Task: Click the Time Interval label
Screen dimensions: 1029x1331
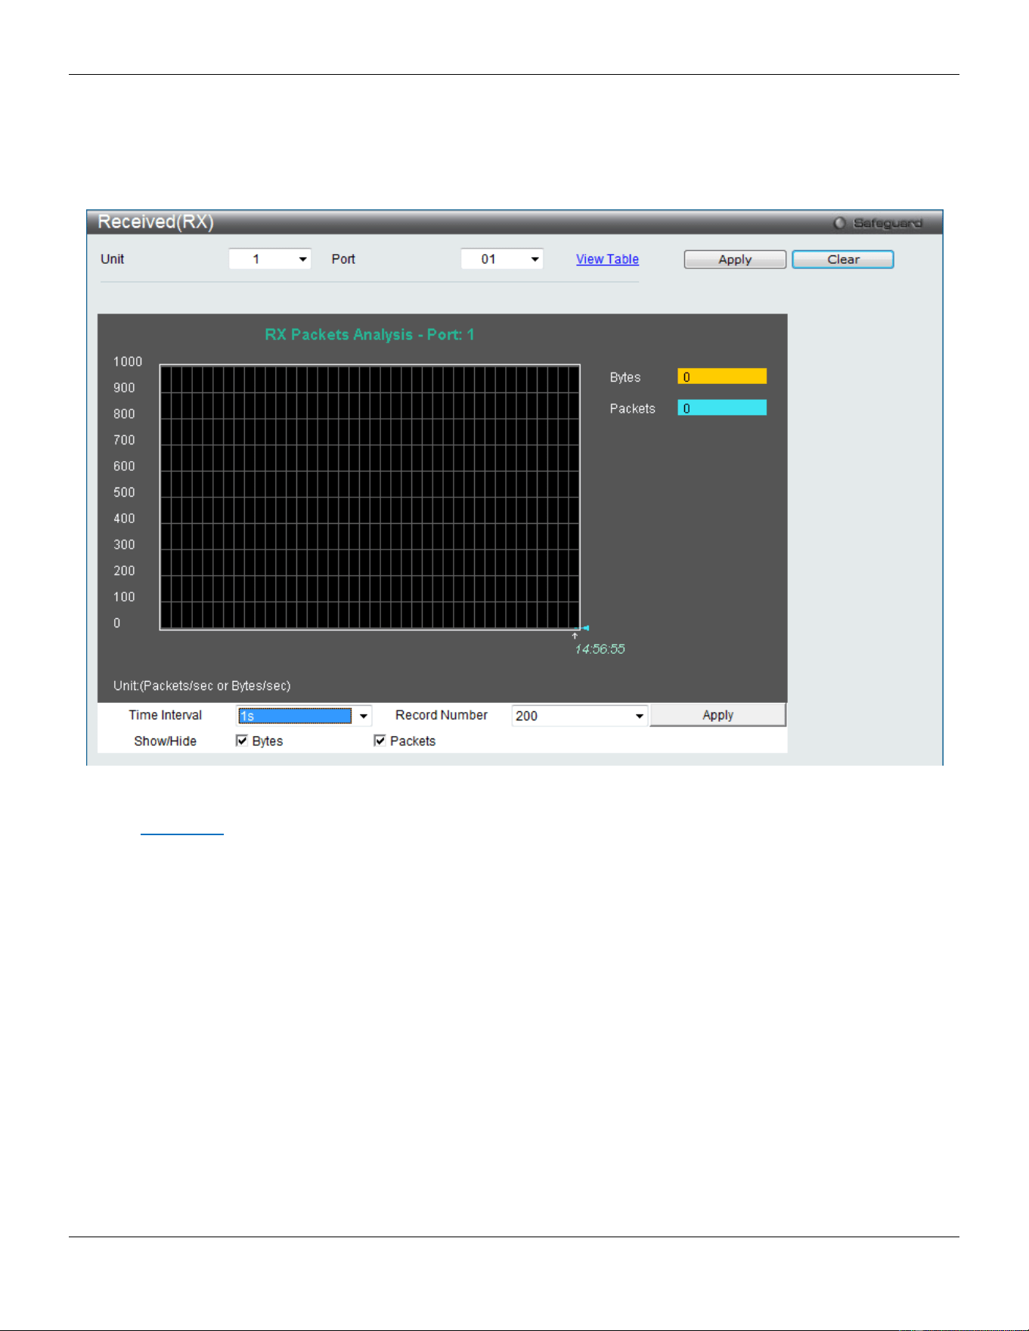Action: coord(165,715)
